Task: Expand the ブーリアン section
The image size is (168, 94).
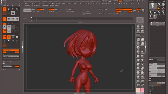Action: click(152, 87)
